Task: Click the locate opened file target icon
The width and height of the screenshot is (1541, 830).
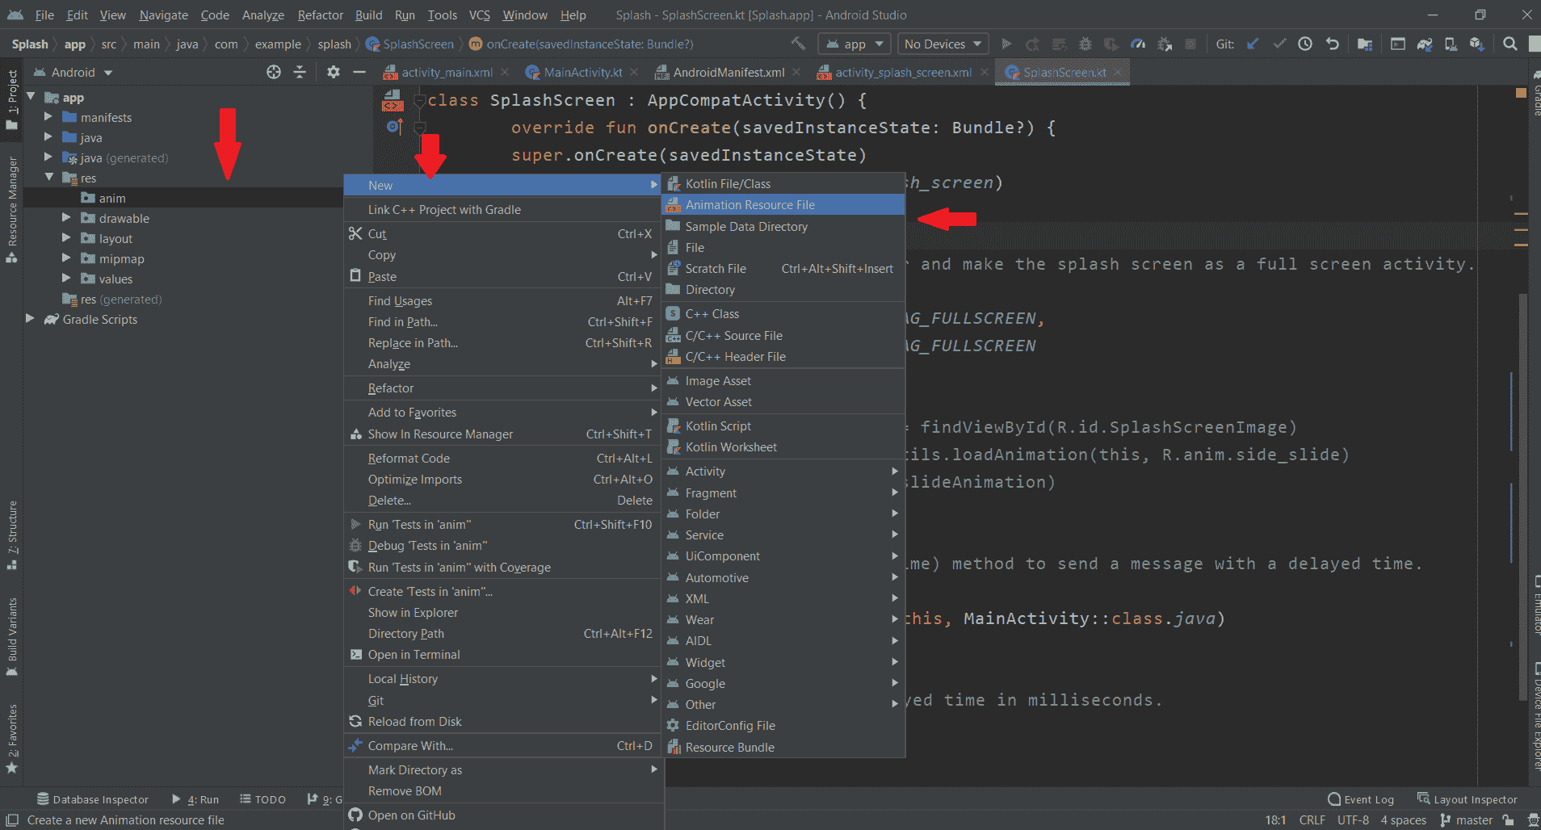Action: (x=274, y=72)
